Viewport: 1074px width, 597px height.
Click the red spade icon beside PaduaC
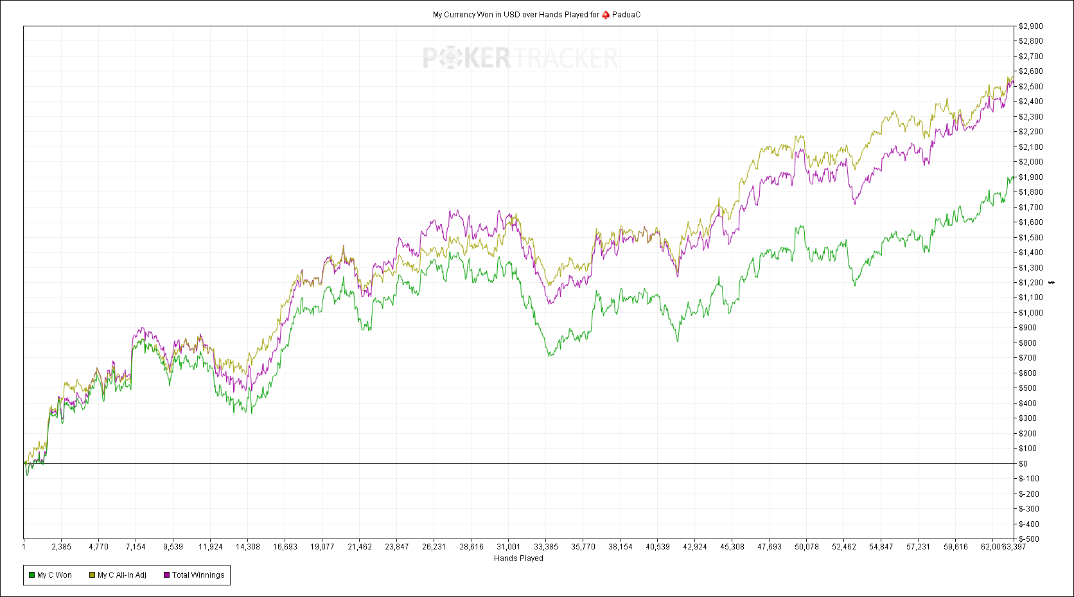coord(605,14)
